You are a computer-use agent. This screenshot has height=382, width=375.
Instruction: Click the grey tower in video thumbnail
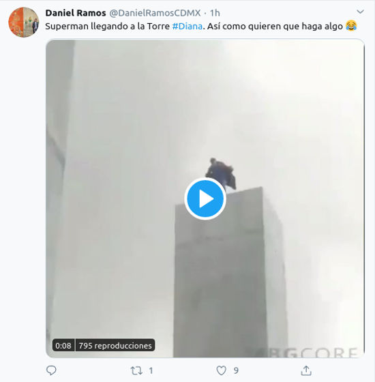(x=229, y=271)
